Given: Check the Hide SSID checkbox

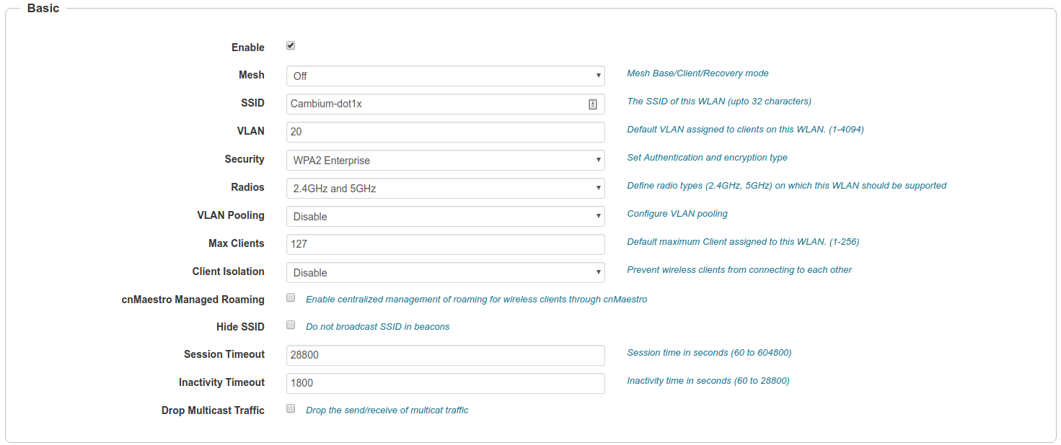Looking at the screenshot, I should pyautogui.click(x=291, y=325).
